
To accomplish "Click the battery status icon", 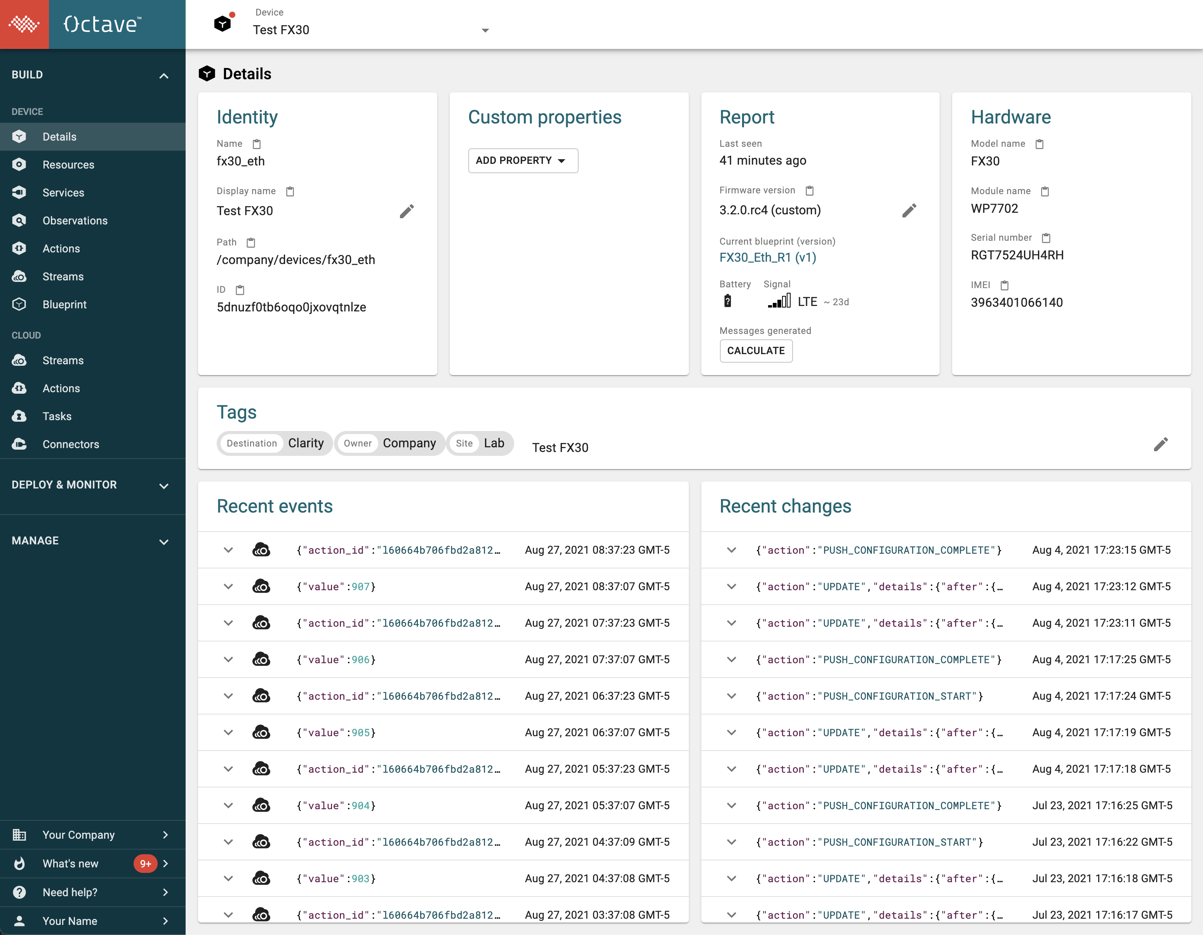I will pyautogui.click(x=727, y=301).
